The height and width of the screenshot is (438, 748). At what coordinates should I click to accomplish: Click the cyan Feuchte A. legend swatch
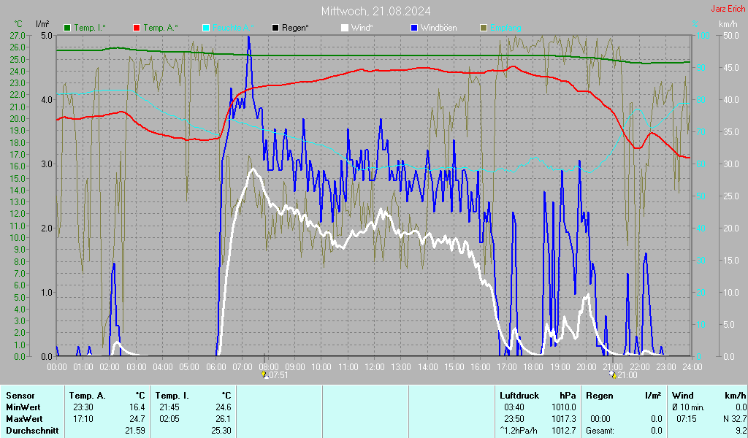pyautogui.click(x=206, y=28)
